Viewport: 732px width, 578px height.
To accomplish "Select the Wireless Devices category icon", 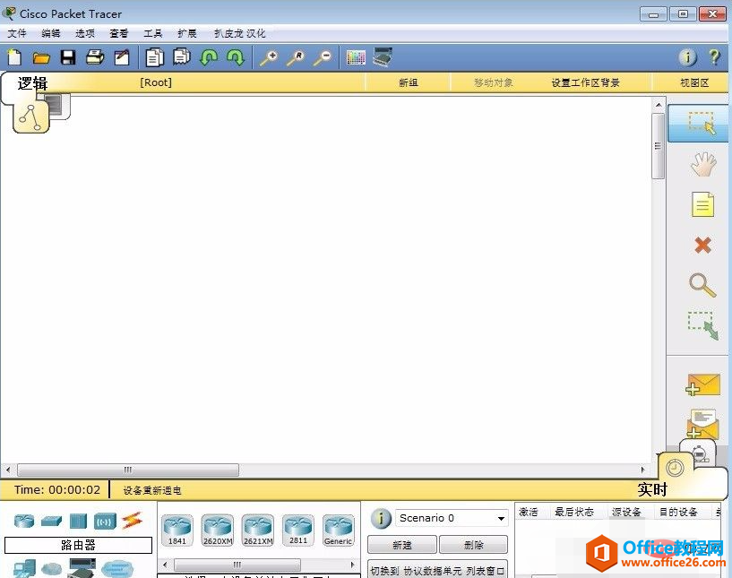I will pyautogui.click(x=105, y=521).
